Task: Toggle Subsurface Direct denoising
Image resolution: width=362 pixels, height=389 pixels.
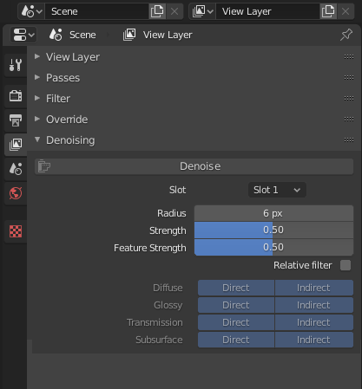Action: [x=236, y=340]
